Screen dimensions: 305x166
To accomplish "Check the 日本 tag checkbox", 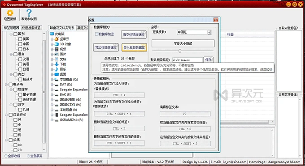I will click(20, 49).
